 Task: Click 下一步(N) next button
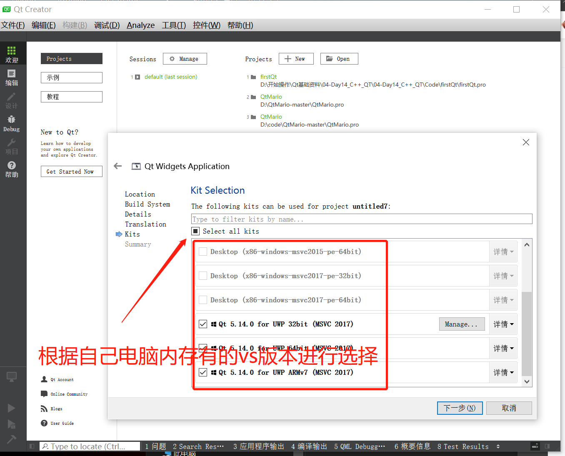460,408
